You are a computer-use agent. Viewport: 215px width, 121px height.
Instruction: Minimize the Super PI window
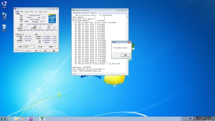click(118, 10)
